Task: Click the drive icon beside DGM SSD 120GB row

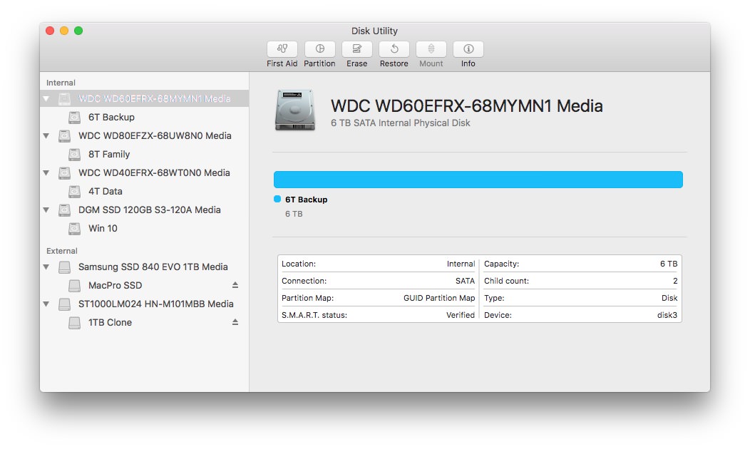Action: [x=65, y=210]
